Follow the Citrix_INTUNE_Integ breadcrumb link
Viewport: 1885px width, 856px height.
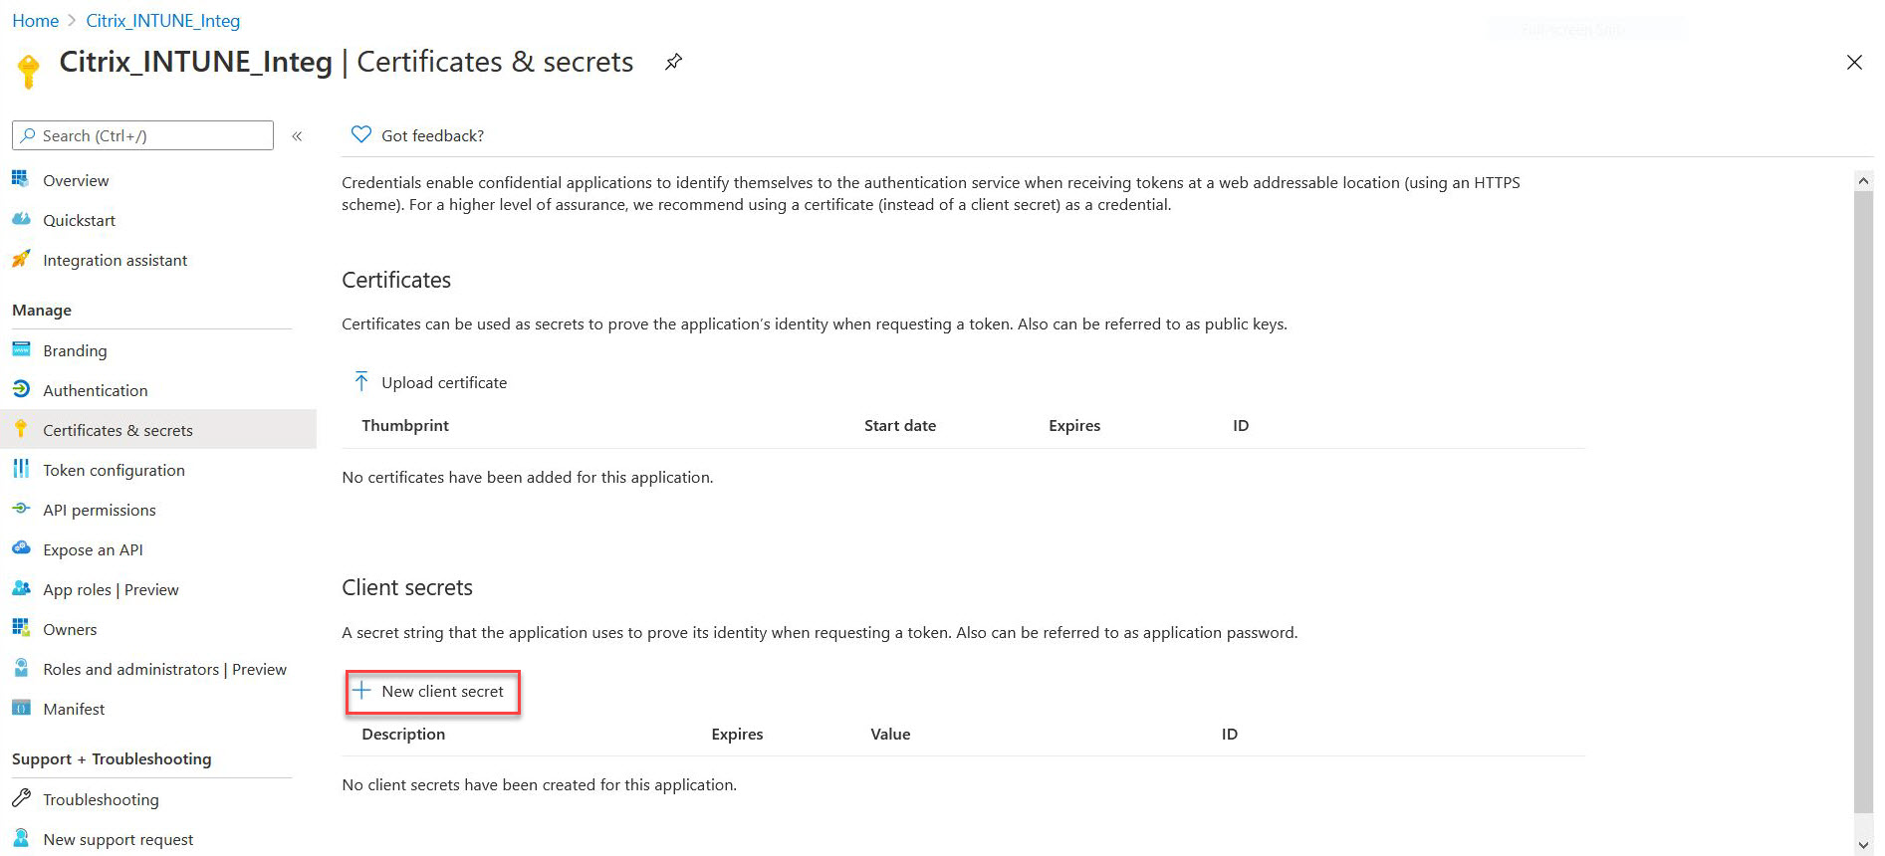(x=163, y=21)
